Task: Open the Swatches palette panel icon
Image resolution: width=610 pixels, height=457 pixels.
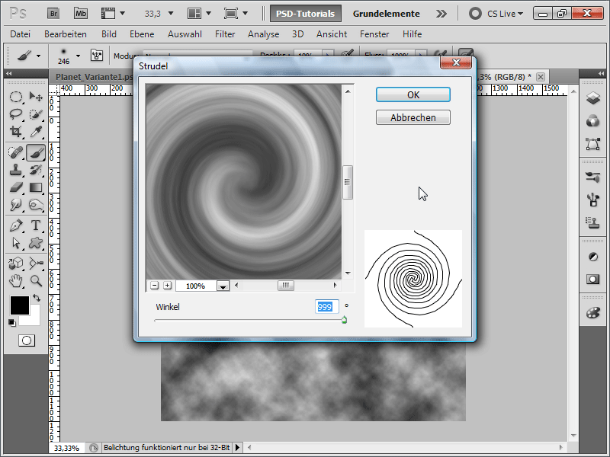Action: click(593, 313)
